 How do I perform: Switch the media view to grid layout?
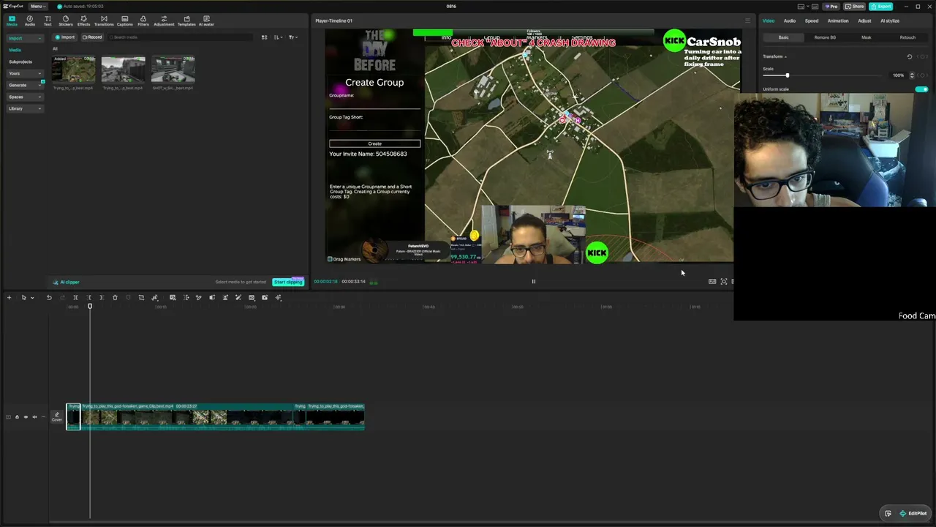(265, 37)
